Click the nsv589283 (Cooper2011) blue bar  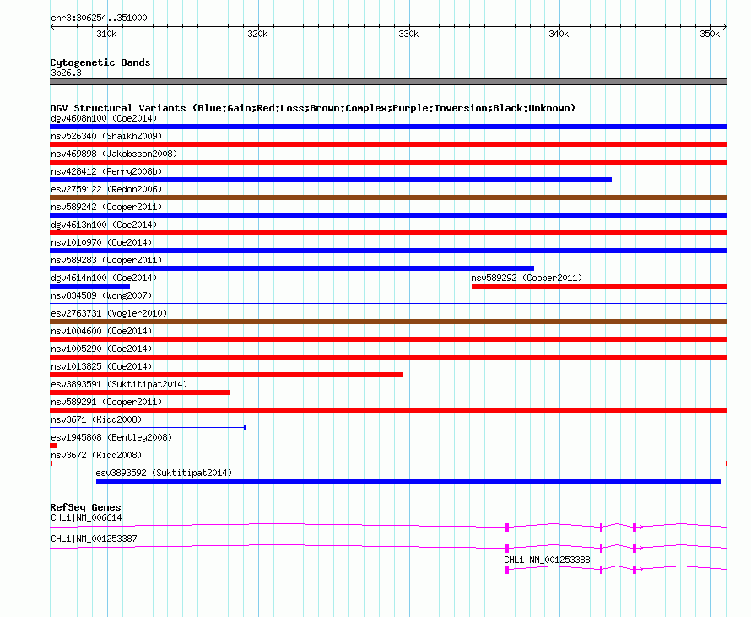(x=292, y=268)
